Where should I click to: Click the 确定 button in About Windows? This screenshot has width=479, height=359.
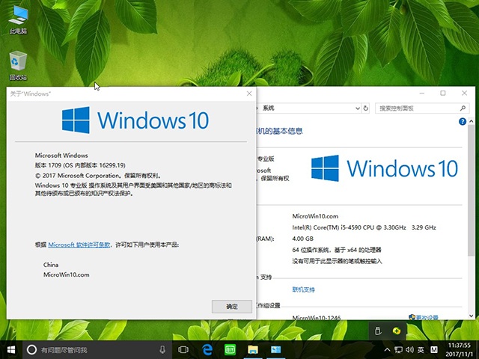[232, 307]
